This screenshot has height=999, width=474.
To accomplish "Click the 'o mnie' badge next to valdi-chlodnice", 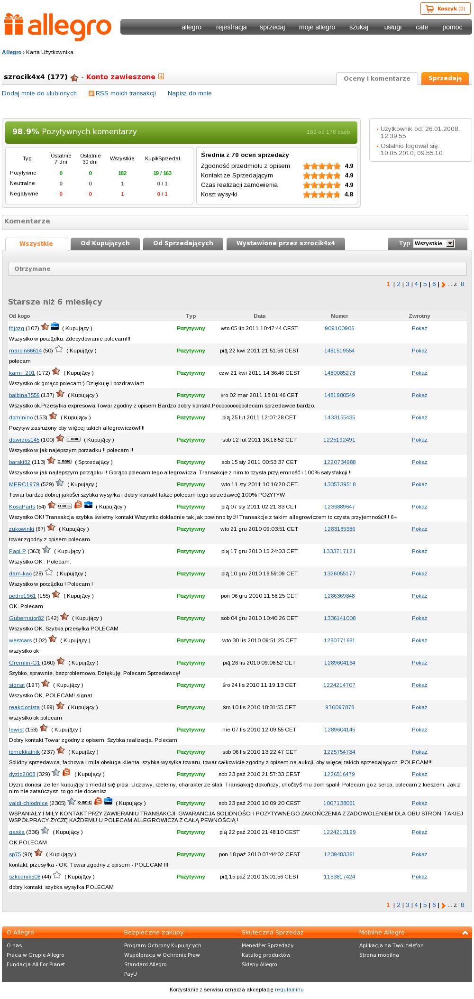I will [x=84, y=802].
